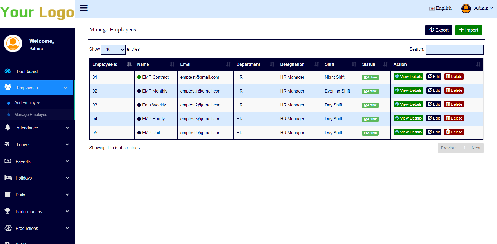The width and height of the screenshot is (497, 244).
Task: Select Manage Employee in the sidebar
Action: pyautogui.click(x=31, y=114)
